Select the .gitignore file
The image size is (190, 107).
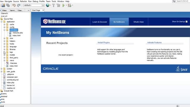tap(10, 74)
